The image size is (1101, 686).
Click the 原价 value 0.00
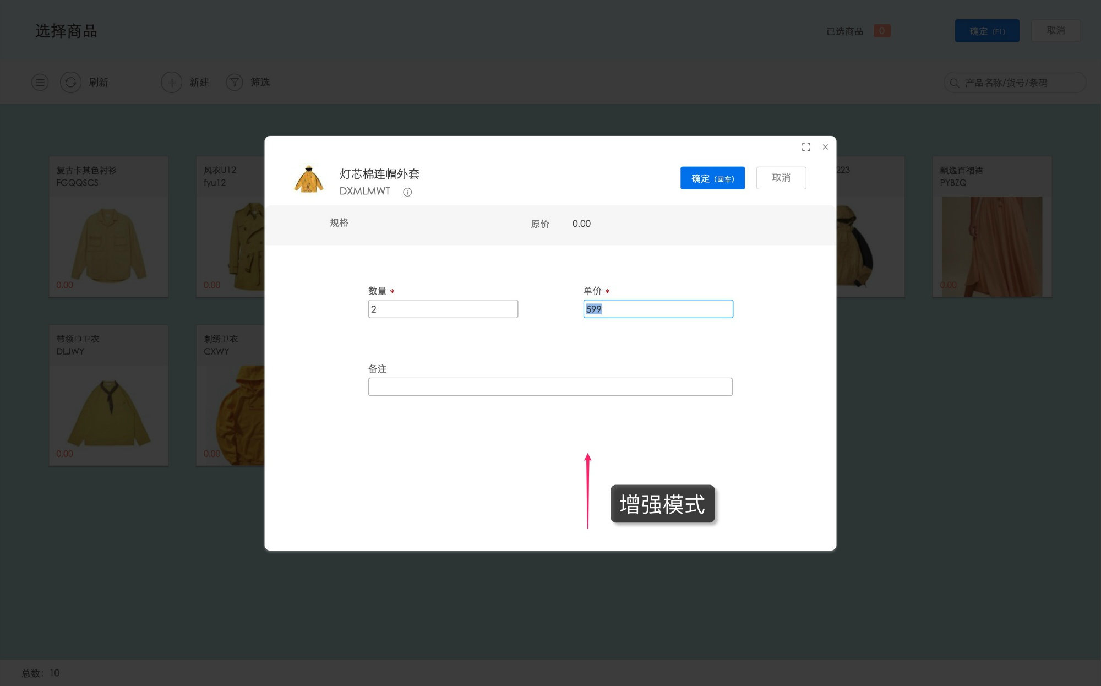click(x=581, y=224)
